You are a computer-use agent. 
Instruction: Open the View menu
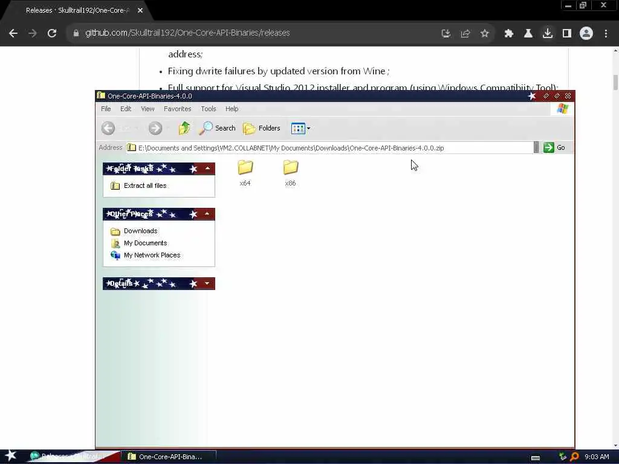point(147,109)
